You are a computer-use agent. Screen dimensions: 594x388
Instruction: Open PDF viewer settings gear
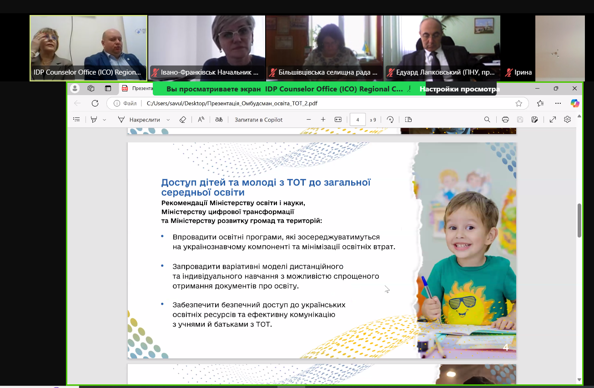point(567,120)
